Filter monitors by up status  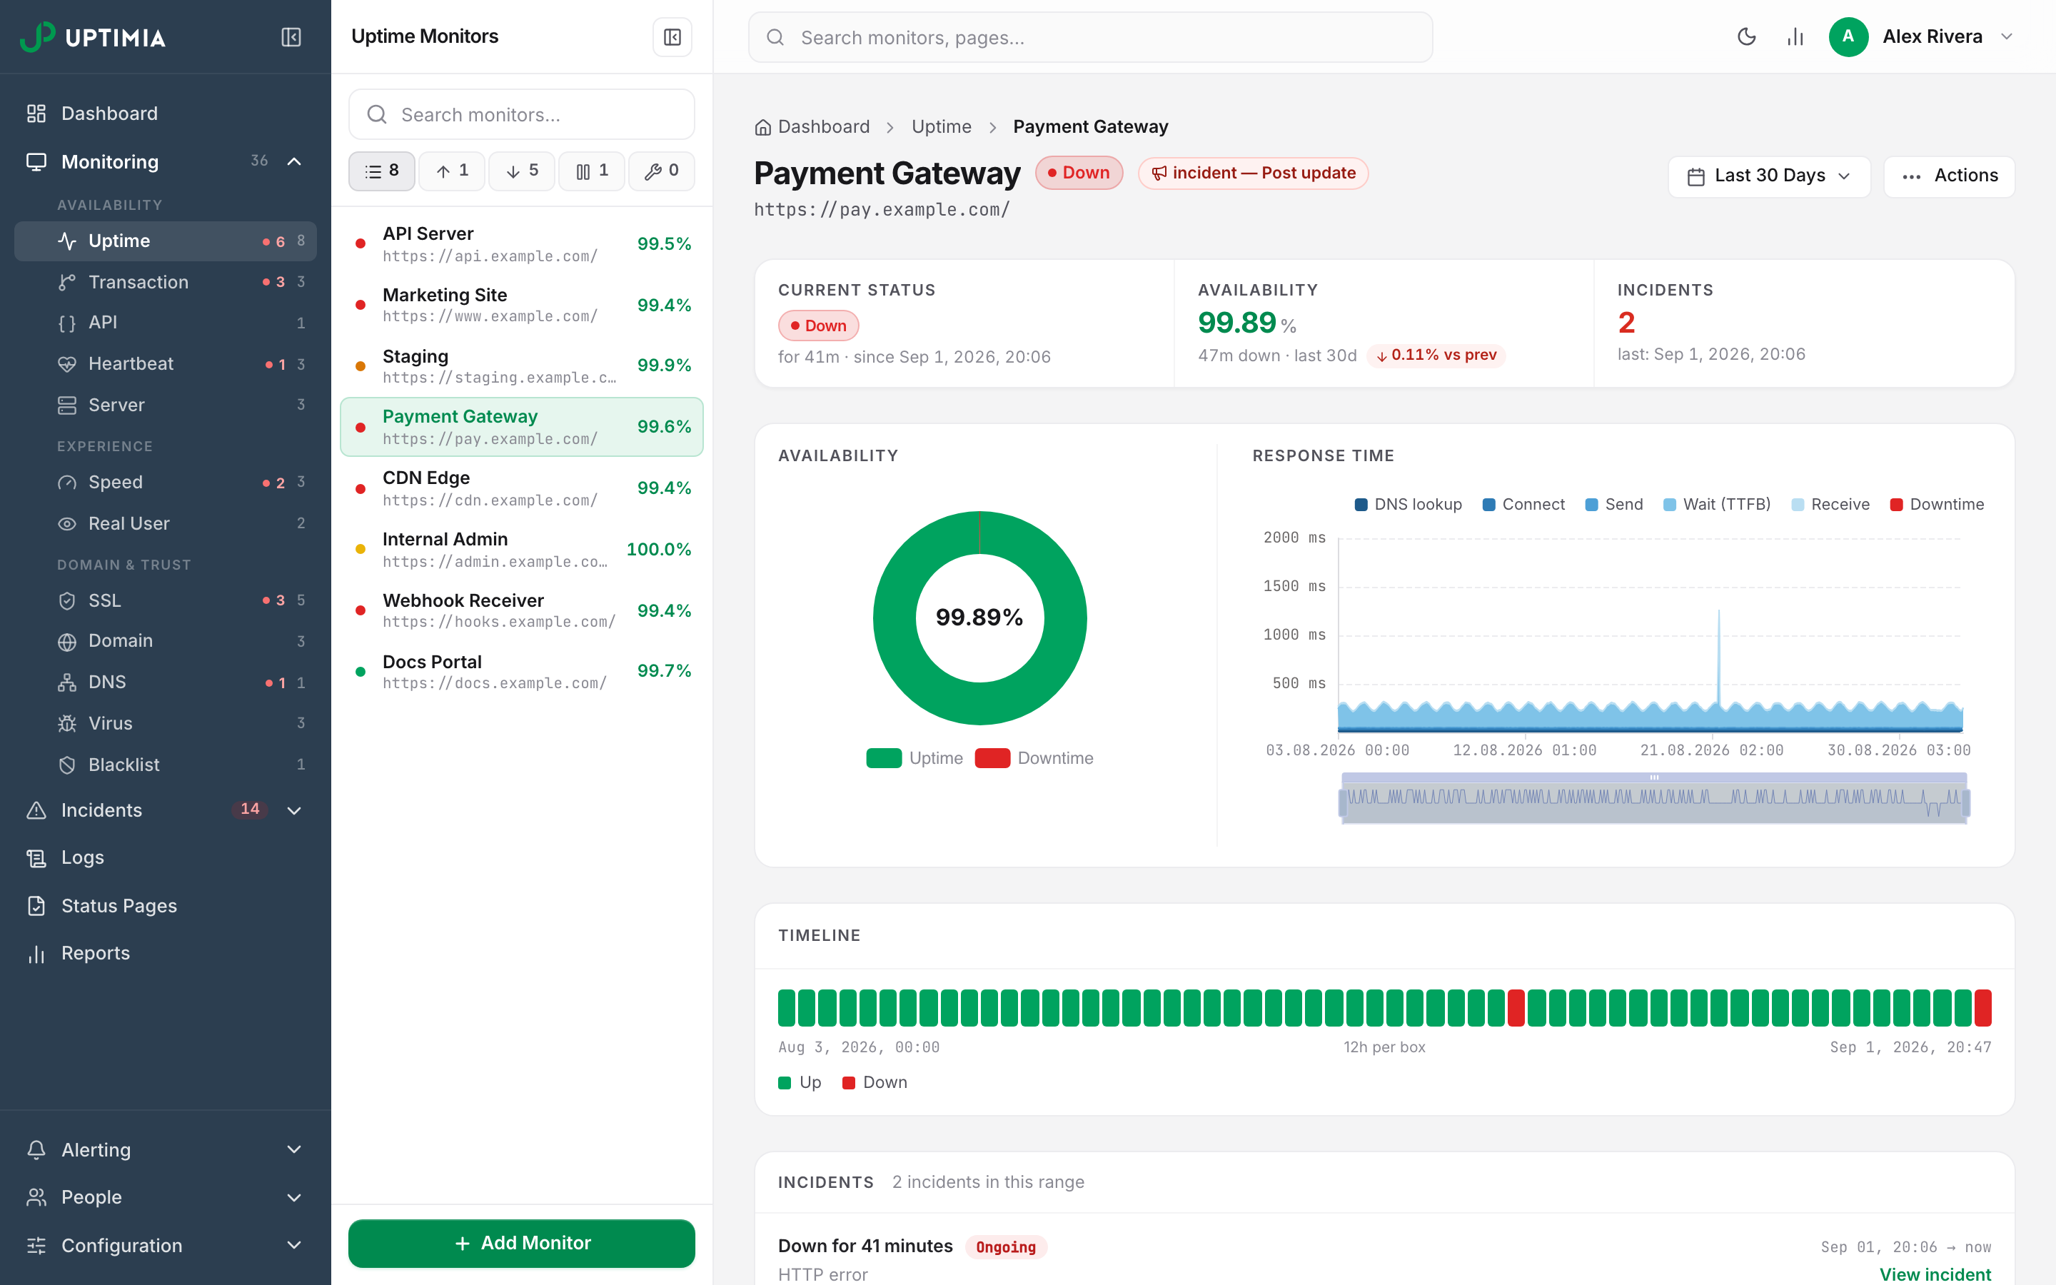452,171
